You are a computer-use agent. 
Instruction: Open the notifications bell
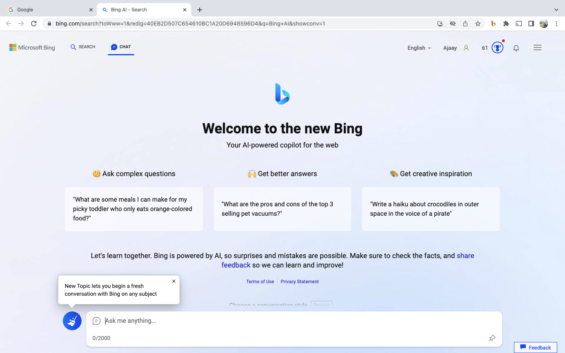point(516,48)
